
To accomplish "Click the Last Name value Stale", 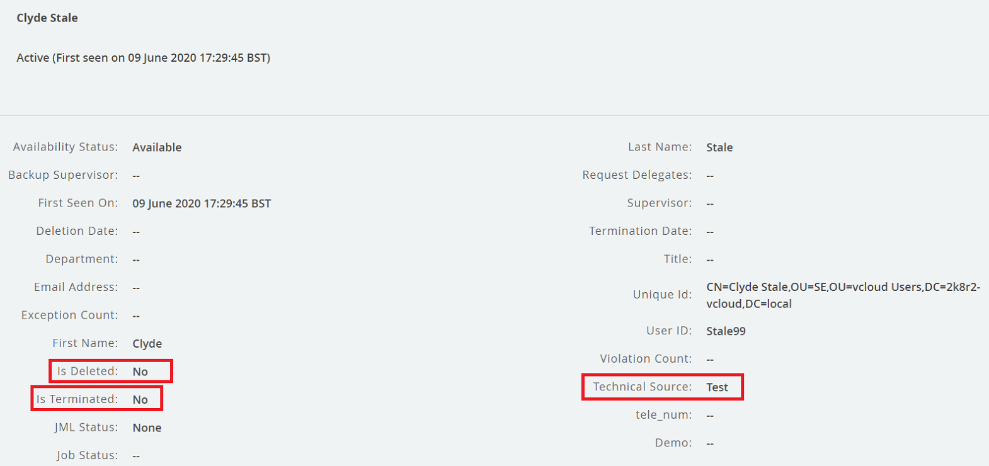I will [x=719, y=147].
